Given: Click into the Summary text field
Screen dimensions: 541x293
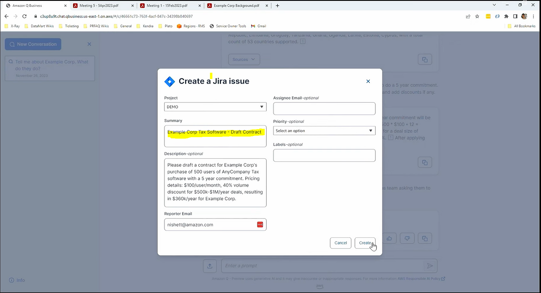Looking at the screenshot, I should [x=215, y=136].
